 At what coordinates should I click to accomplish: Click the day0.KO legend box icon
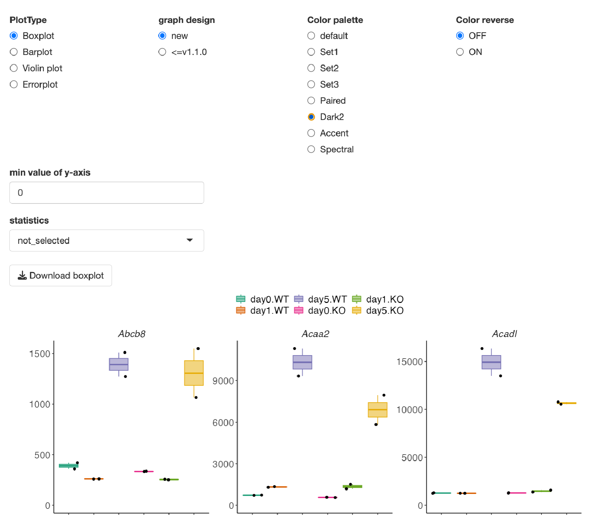click(299, 310)
